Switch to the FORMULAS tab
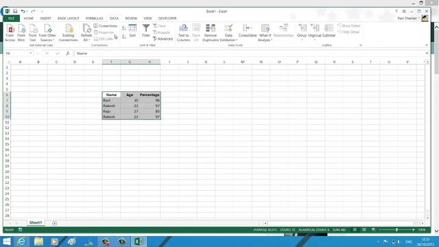 95,19
